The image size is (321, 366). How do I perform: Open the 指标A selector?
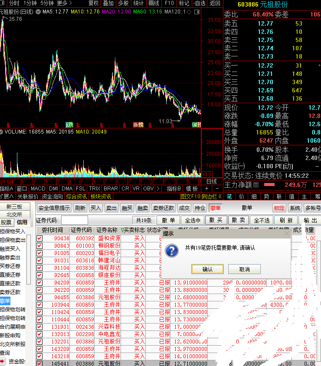click(x=7, y=189)
